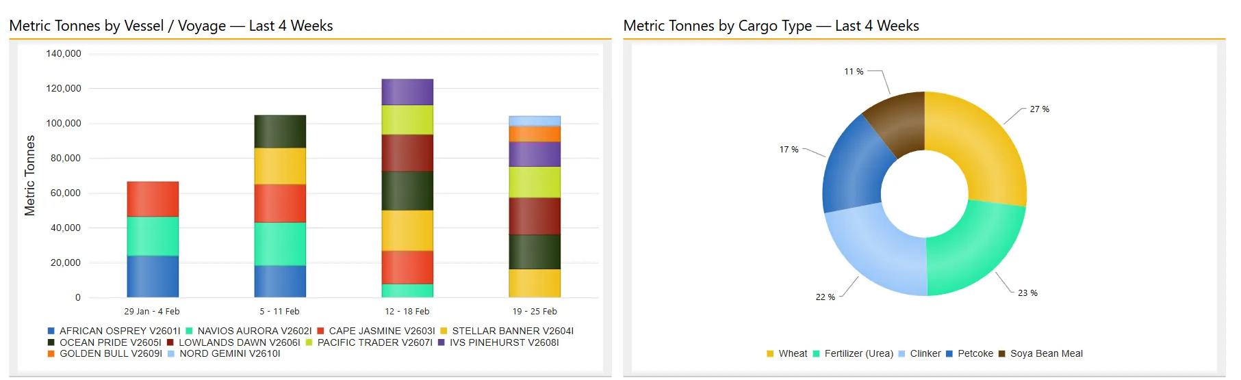Click the 100,000 y-axis tick label
The width and height of the screenshot is (1241, 380).
point(64,123)
